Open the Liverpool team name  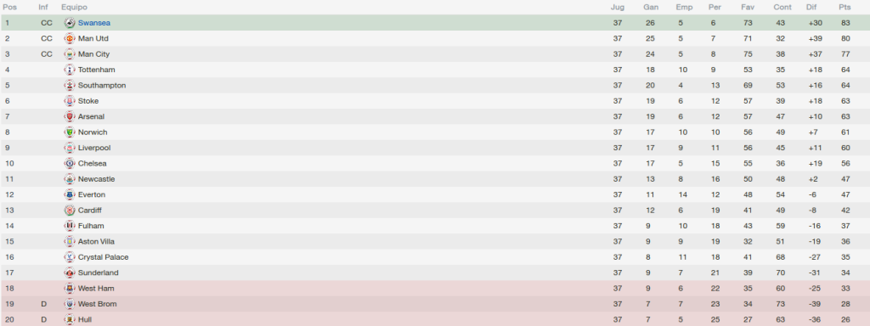(94, 148)
